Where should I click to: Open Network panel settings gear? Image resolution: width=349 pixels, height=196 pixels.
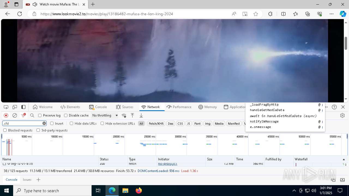pyautogui.click(x=342, y=115)
